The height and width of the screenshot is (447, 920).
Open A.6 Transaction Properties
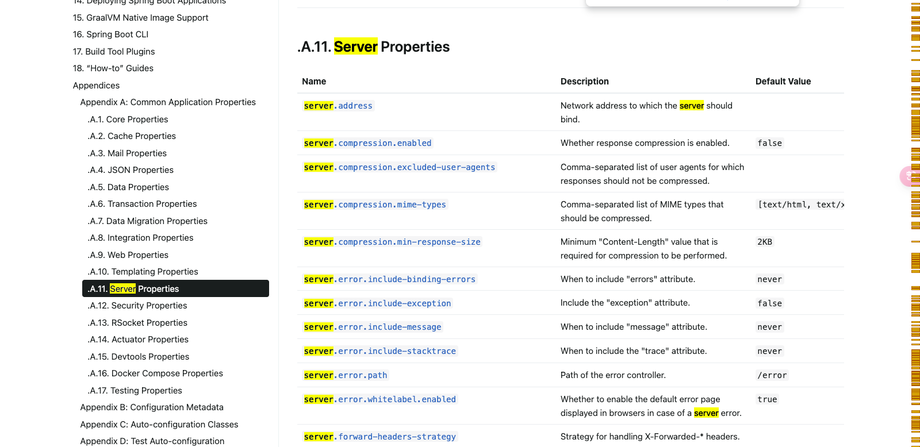click(x=142, y=204)
